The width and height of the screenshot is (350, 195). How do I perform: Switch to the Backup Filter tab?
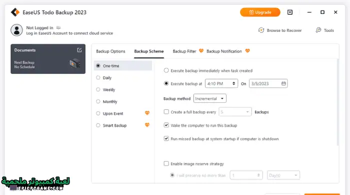tap(184, 51)
